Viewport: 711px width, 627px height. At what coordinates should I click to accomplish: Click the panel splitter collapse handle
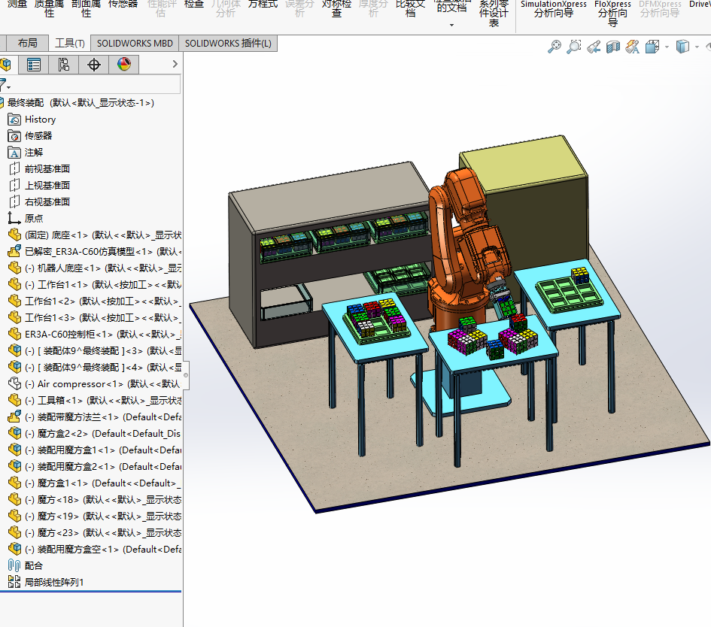[x=185, y=374]
